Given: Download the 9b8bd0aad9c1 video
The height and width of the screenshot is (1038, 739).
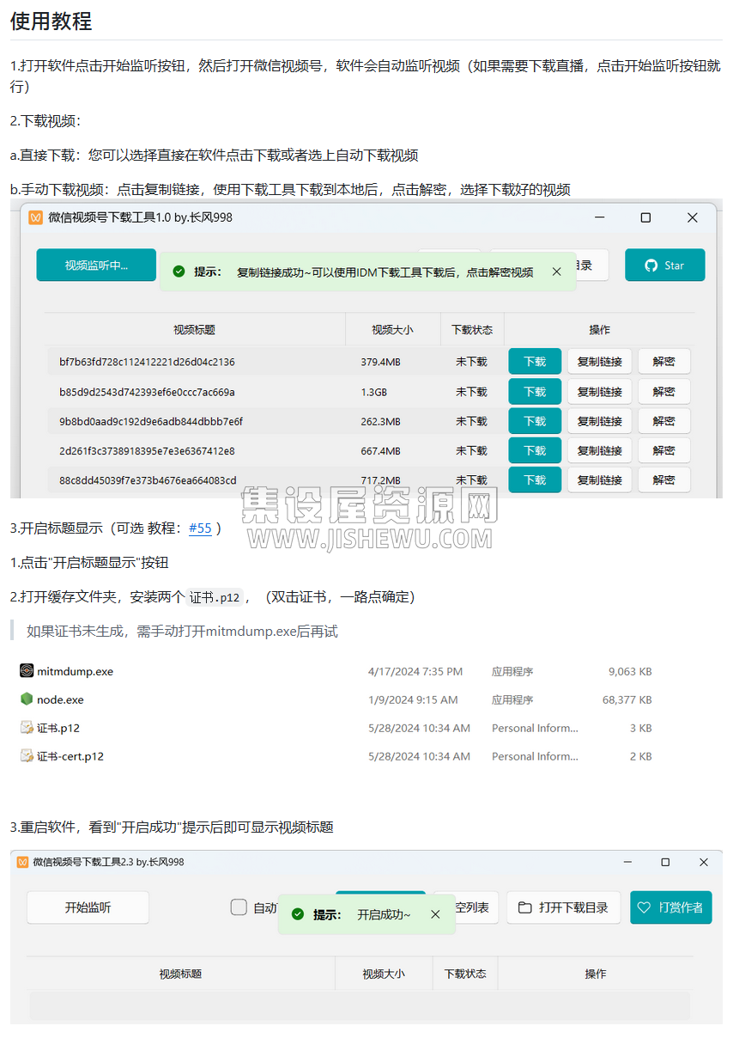Looking at the screenshot, I should pyautogui.click(x=535, y=421).
